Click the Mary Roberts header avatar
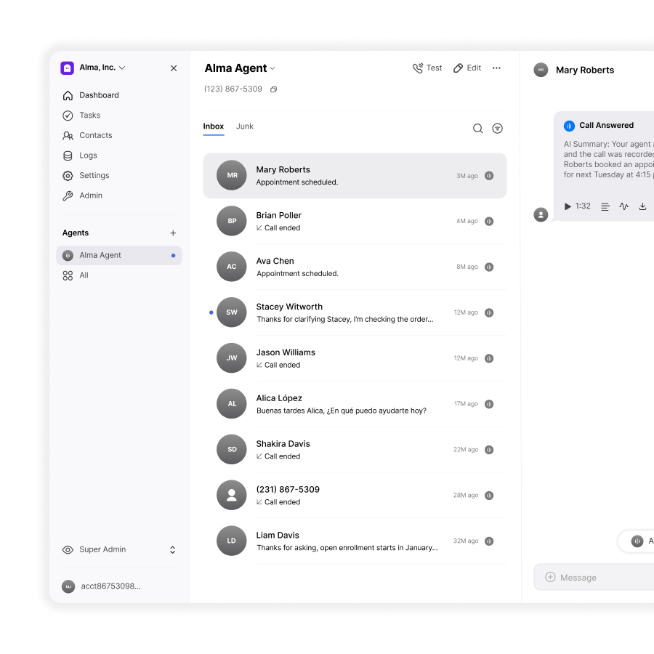This screenshot has height=654, width=654. pyautogui.click(x=541, y=70)
